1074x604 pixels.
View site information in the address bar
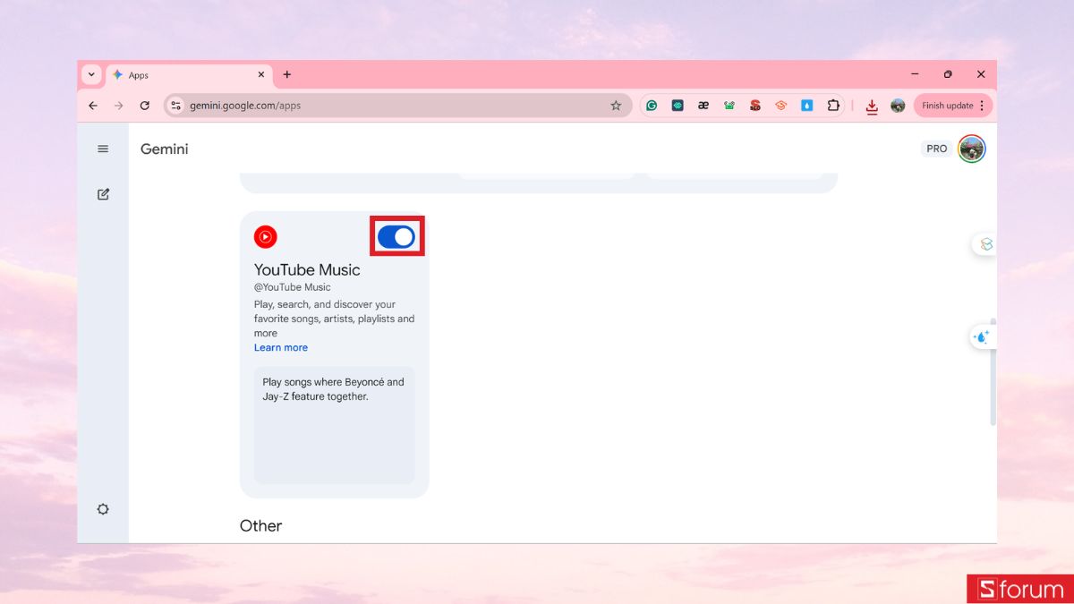pos(175,105)
